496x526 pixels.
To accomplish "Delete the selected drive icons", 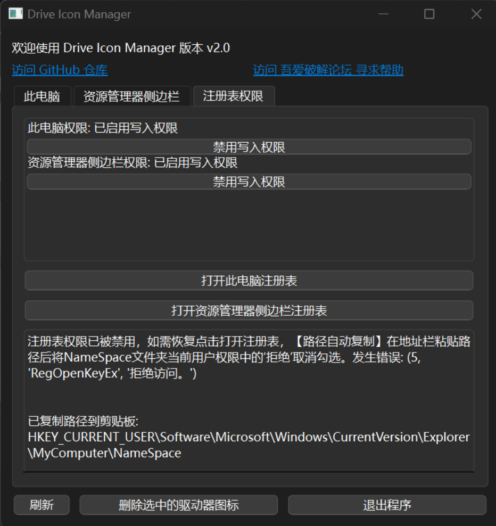I will (178, 505).
